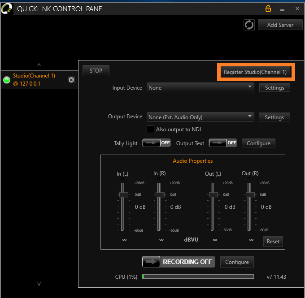Click the Audio Properties heading
Viewport: 305px width, 298px height.
click(193, 161)
